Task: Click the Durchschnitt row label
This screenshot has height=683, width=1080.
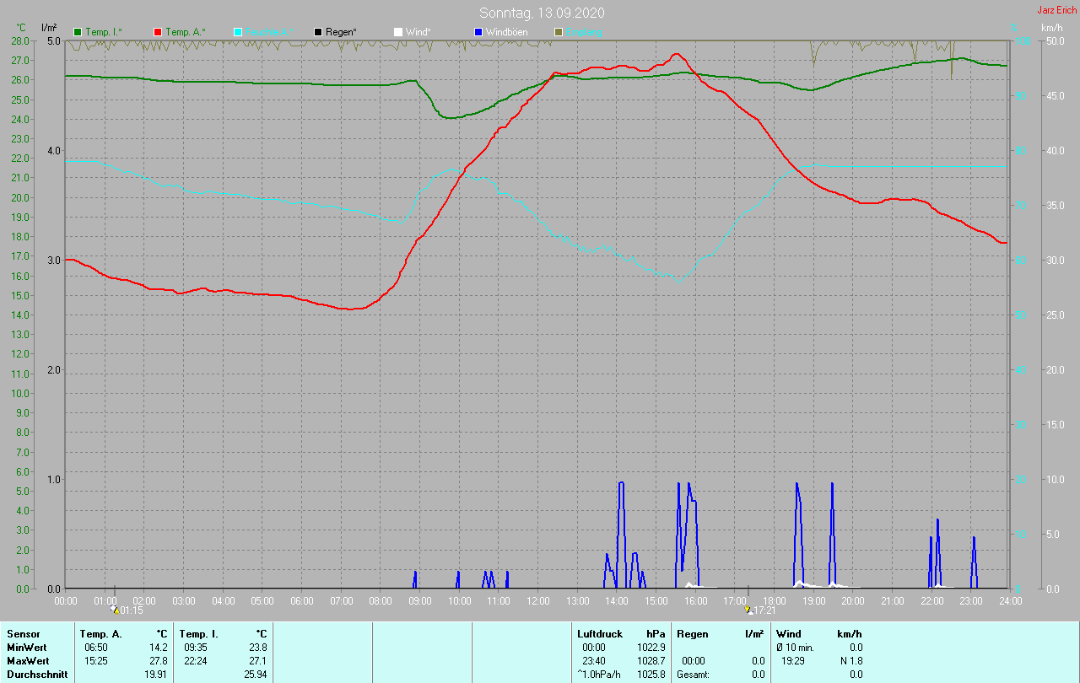Action: coord(36,675)
